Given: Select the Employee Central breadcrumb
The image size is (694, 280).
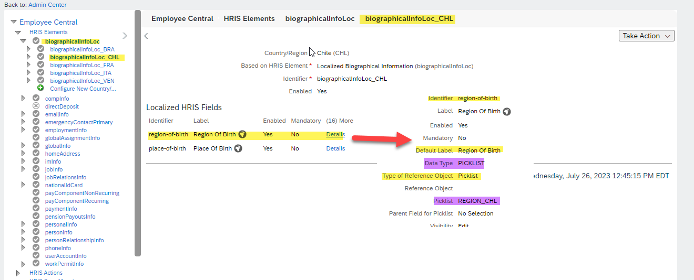Looking at the screenshot, I should pyautogui.click(x=182, y=18).
